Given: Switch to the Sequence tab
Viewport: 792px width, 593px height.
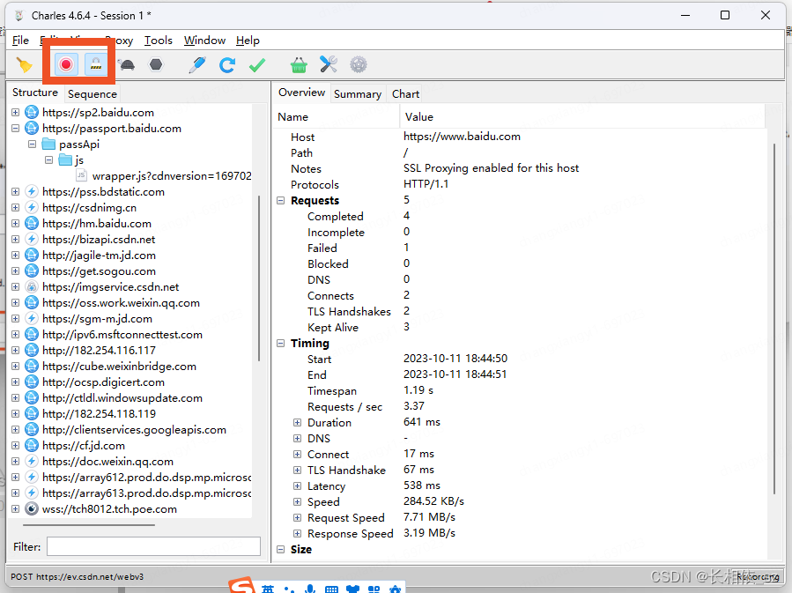Looking at the screenshot, I should pyautogui.click(x=93, y=94).
